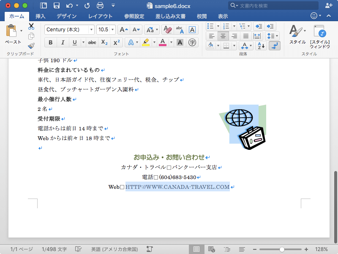Open the Styles window icon
Viewport: 338px width, 254px height.
(x=320, y=36)
